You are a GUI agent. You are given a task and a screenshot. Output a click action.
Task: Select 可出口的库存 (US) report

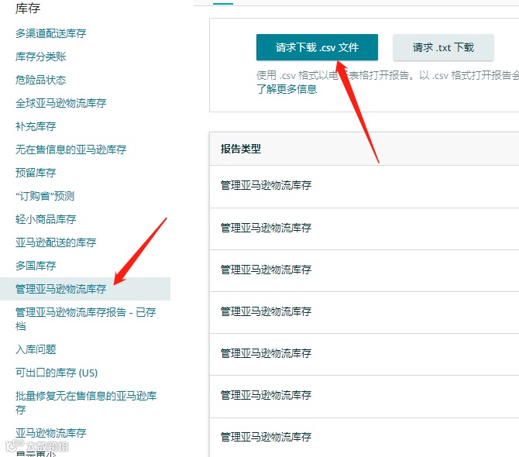57,373
